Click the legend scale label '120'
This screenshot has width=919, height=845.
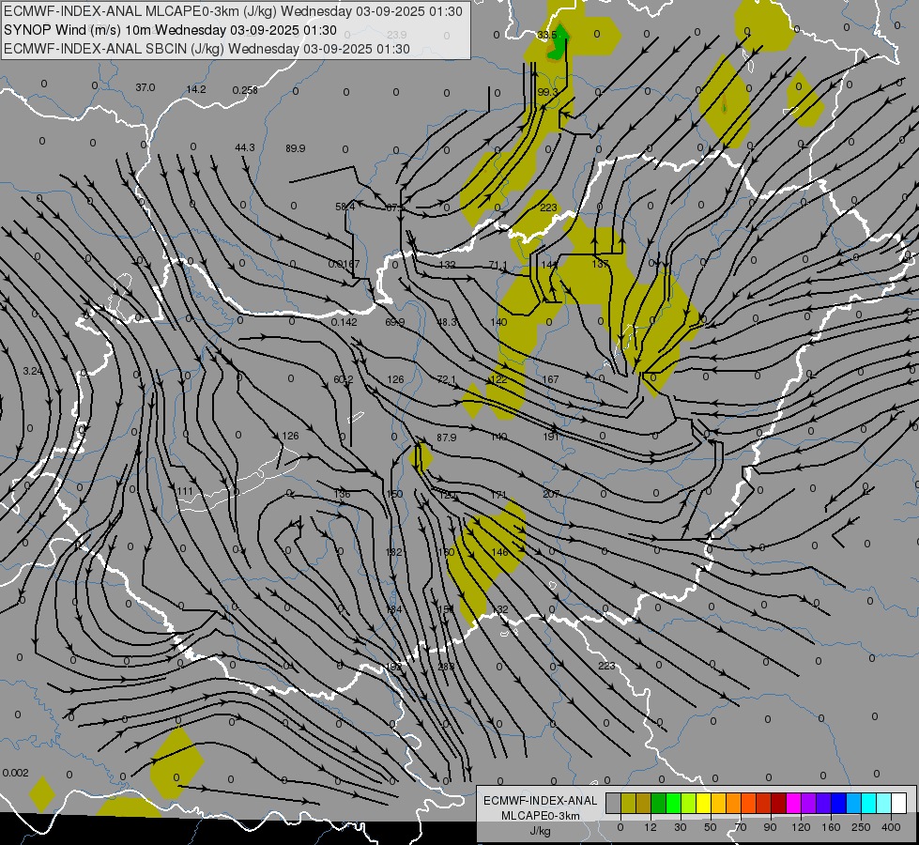coord(801,827)
